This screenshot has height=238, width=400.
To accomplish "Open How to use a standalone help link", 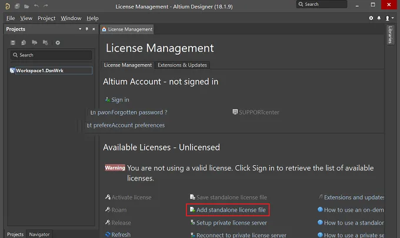I will click(354, 223).
